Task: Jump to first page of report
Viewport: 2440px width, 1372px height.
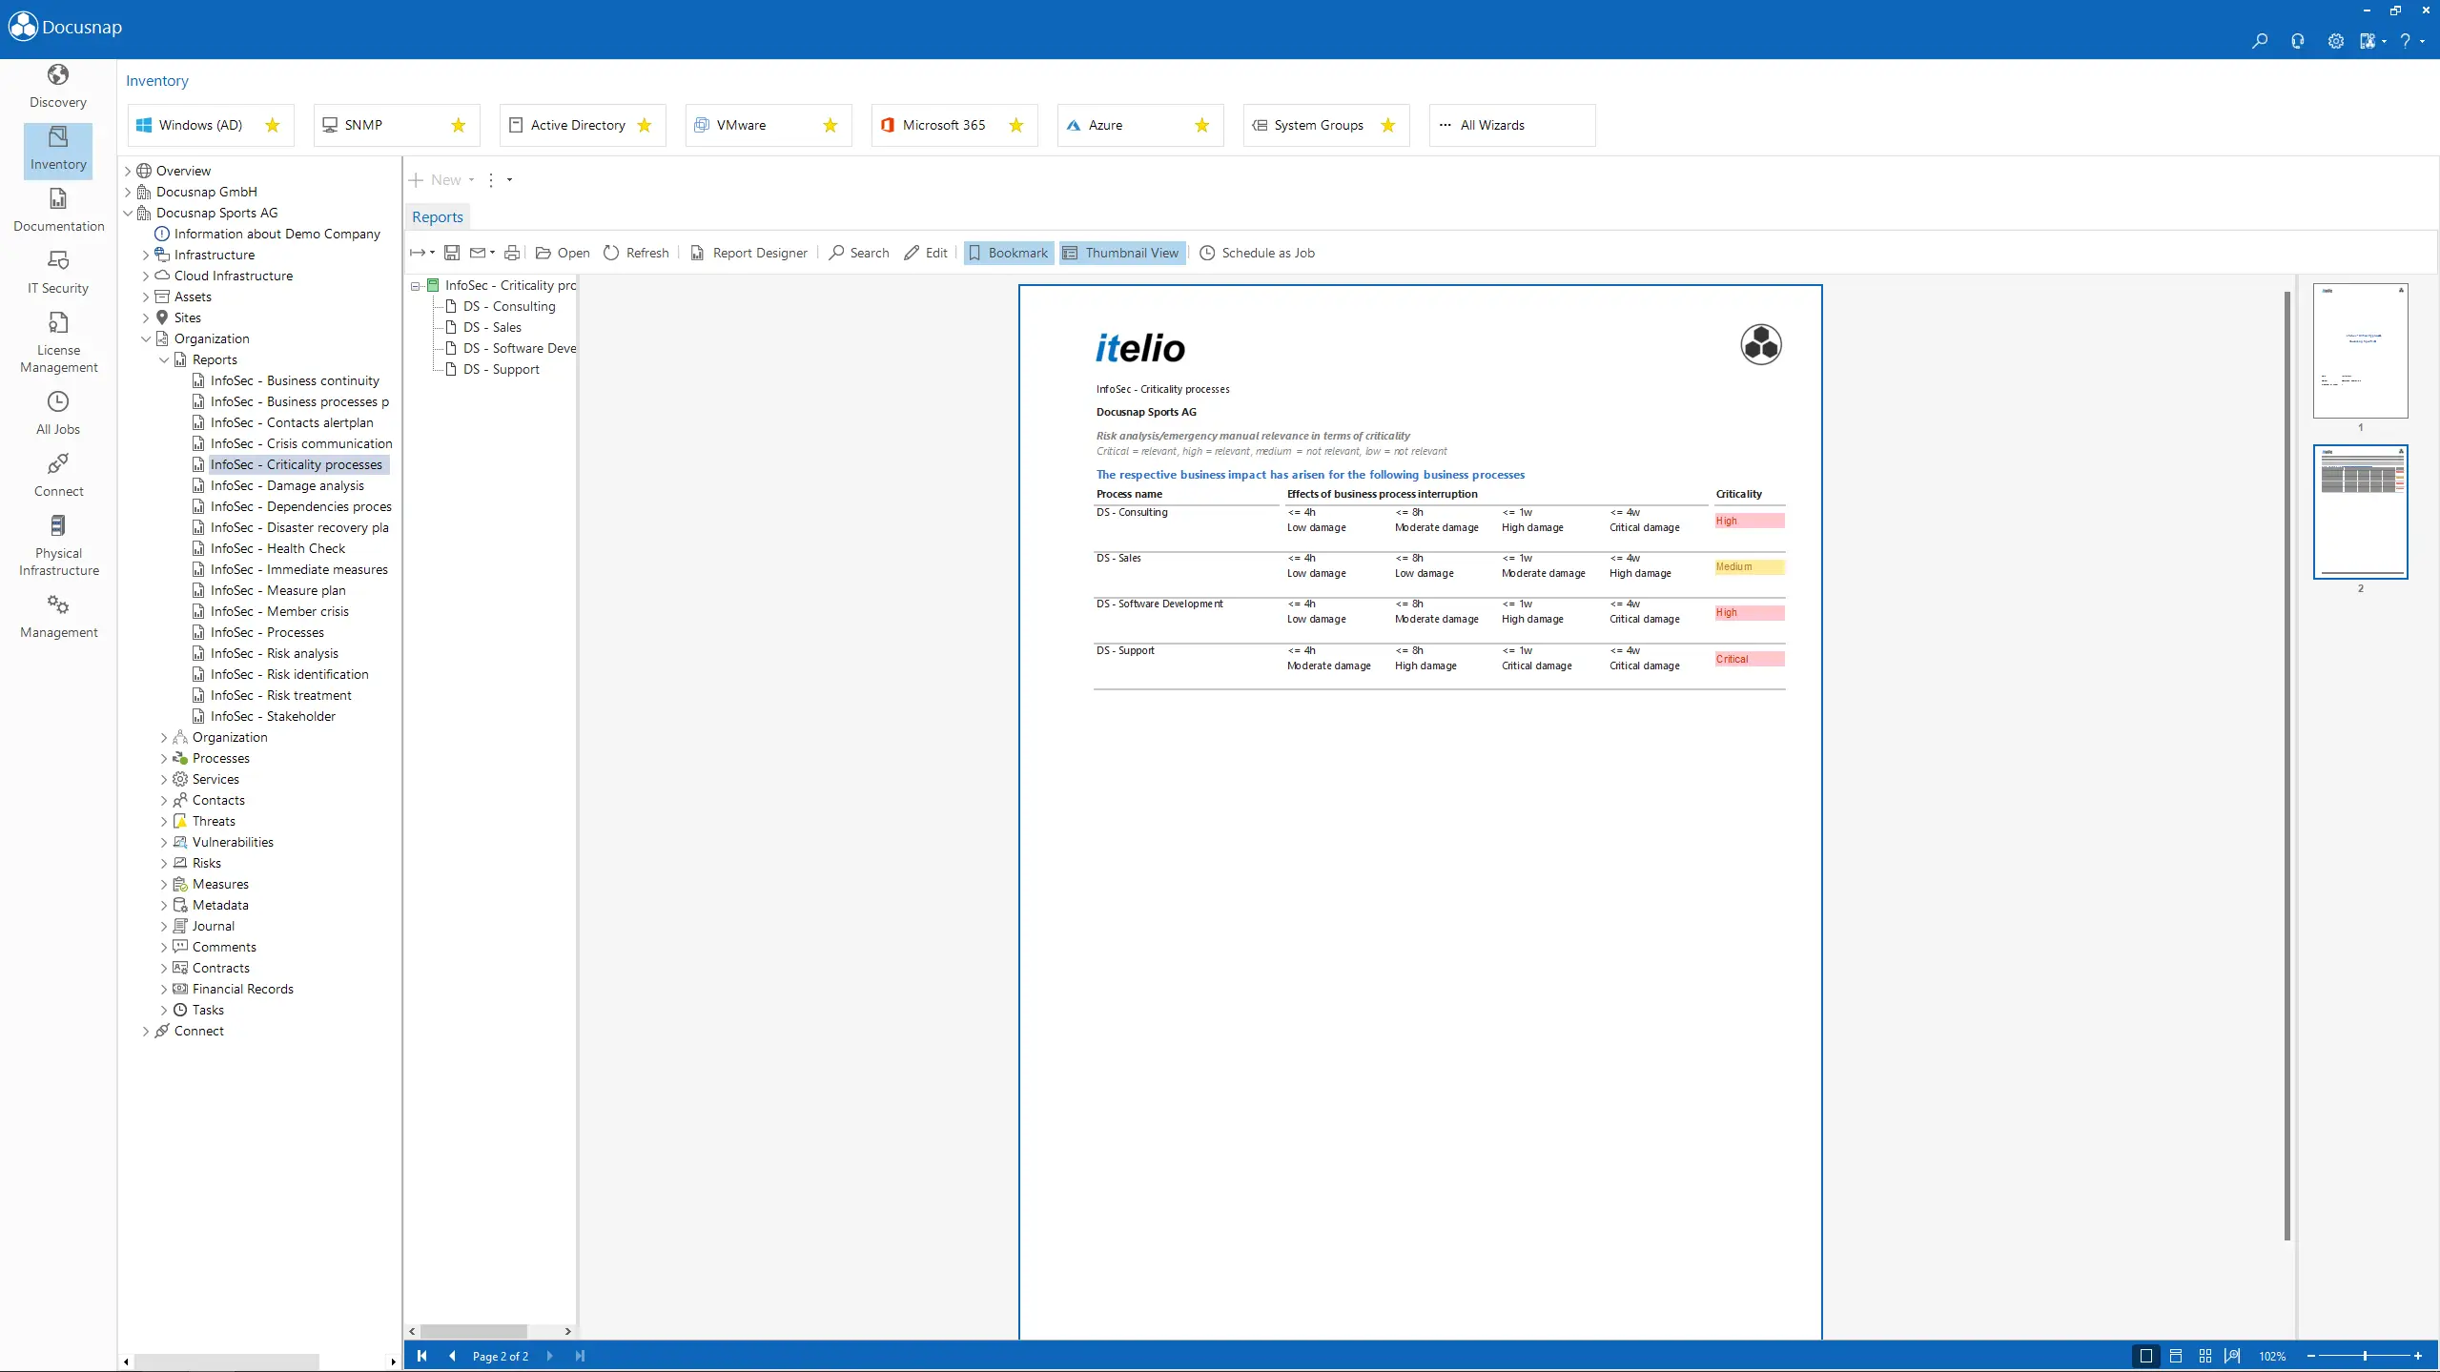Action: pos(421,1355)
